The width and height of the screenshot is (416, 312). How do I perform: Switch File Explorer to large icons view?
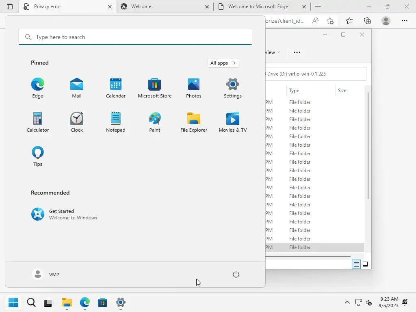coord(365,264)
